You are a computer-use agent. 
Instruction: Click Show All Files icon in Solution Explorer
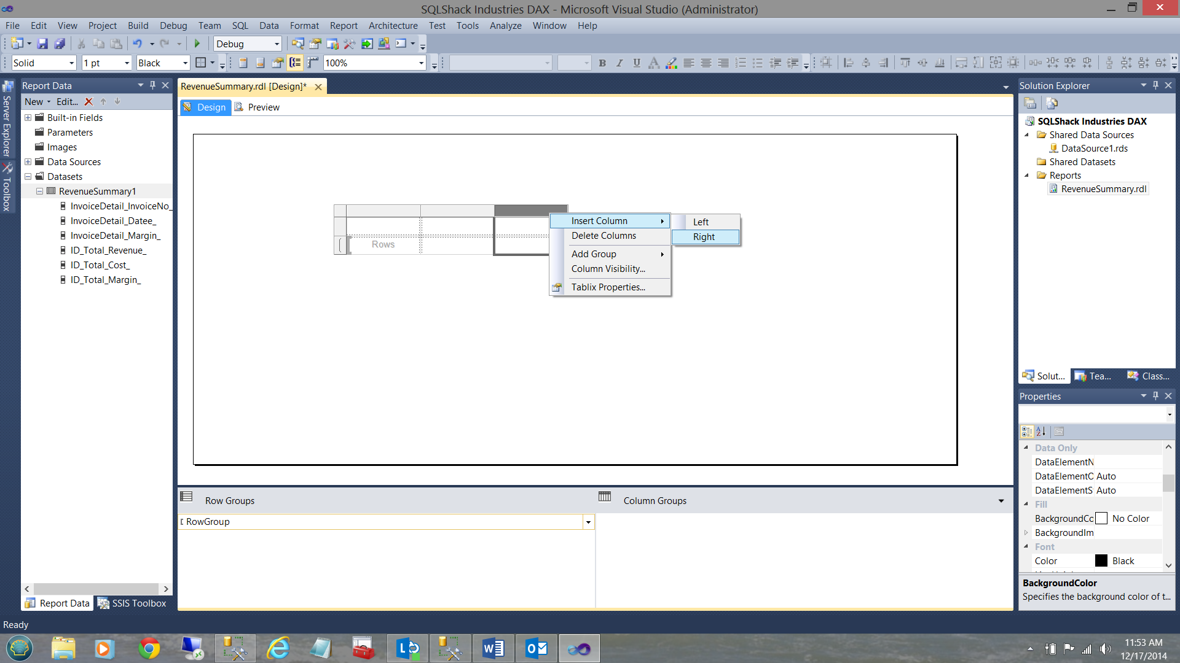(1052, 103)
